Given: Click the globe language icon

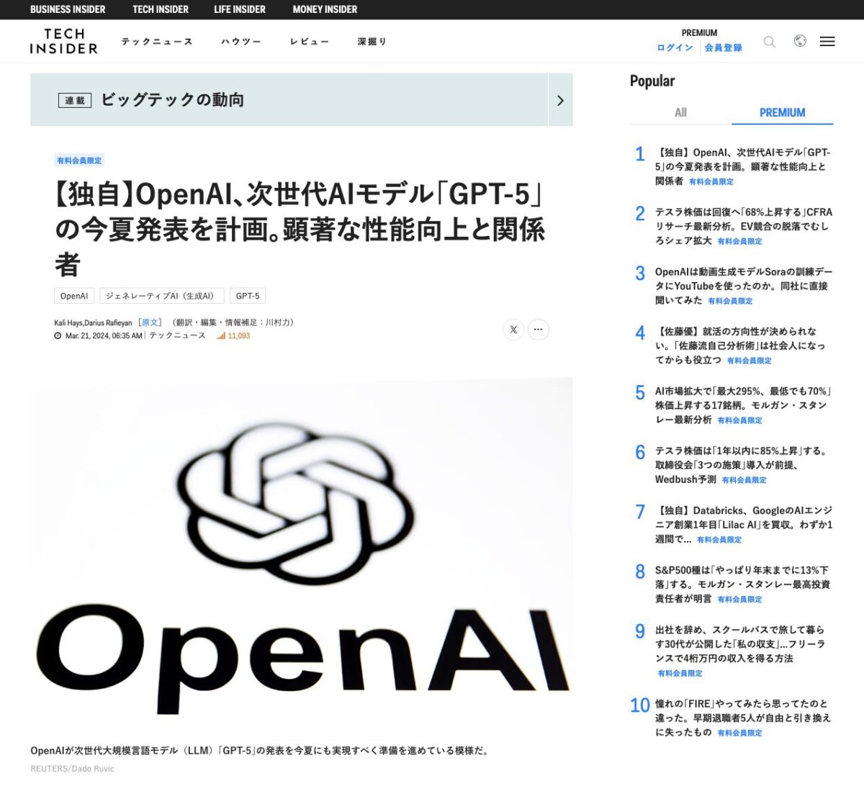Looking at the screenshot, I should pyautogui.click(x=798, y=42).
